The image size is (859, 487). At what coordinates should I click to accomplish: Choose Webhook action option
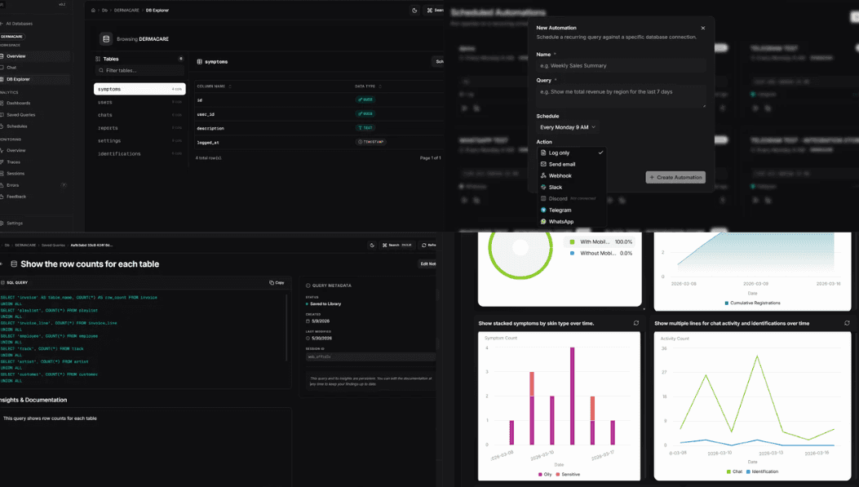pyautogui.click(x=572, y=176)
